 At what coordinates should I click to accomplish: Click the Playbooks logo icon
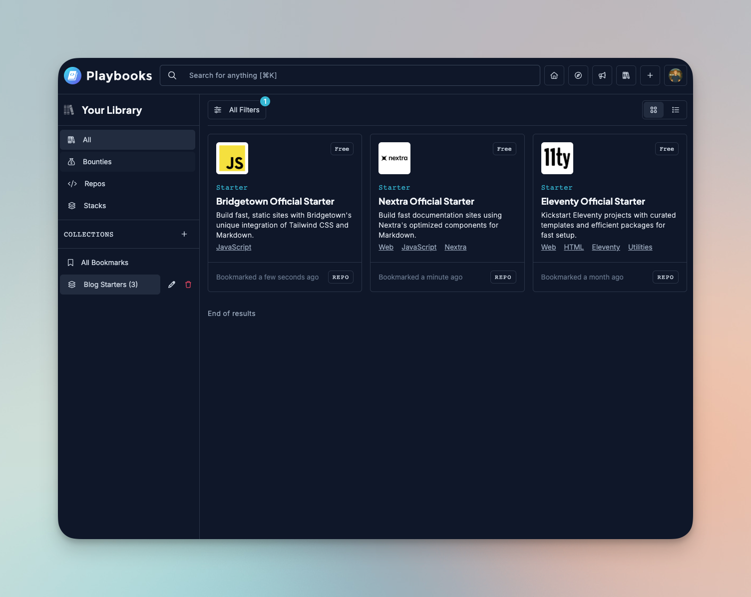pyautogui.click(x=72, y=75)
